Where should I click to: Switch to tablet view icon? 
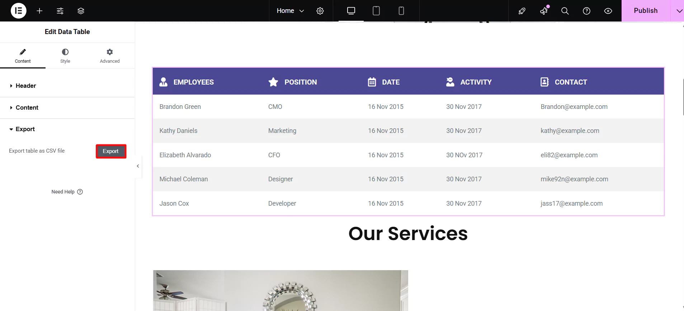376,11
